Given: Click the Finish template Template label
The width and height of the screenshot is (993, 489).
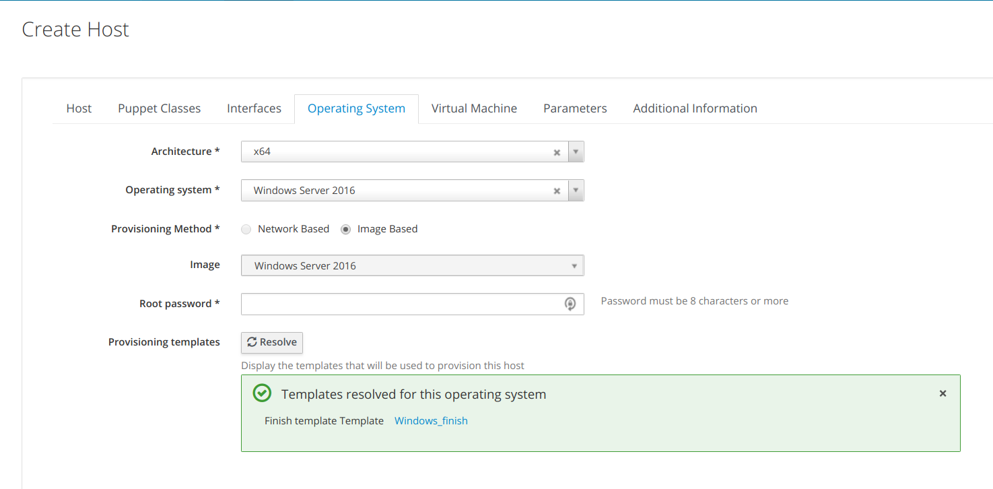Looking at the screenshot, I should coord(324,421).
